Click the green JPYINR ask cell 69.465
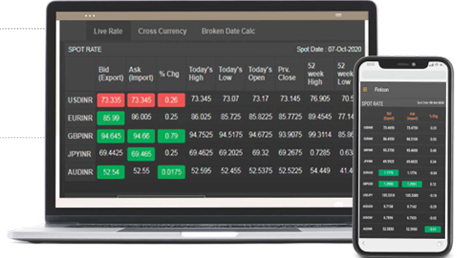Screen dimensions: 457x258 click(141, 154)
